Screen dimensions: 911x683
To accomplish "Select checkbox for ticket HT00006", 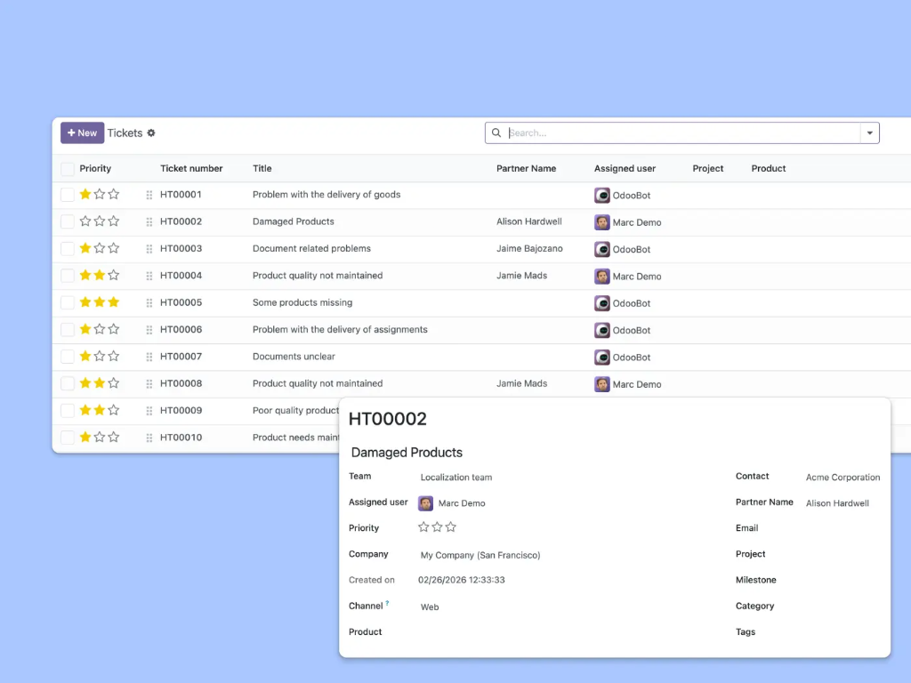I will 68,330.
